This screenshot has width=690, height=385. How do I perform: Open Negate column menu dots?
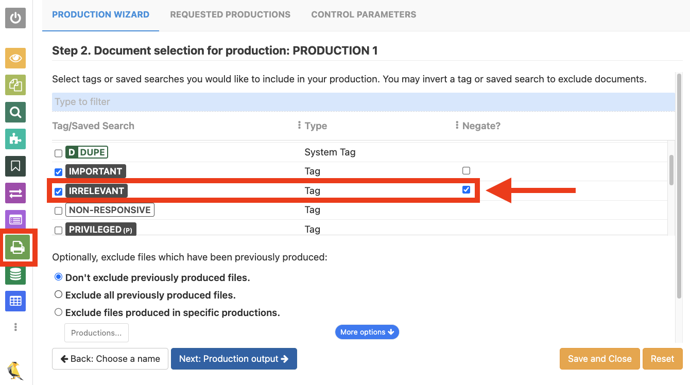[457, 126]
